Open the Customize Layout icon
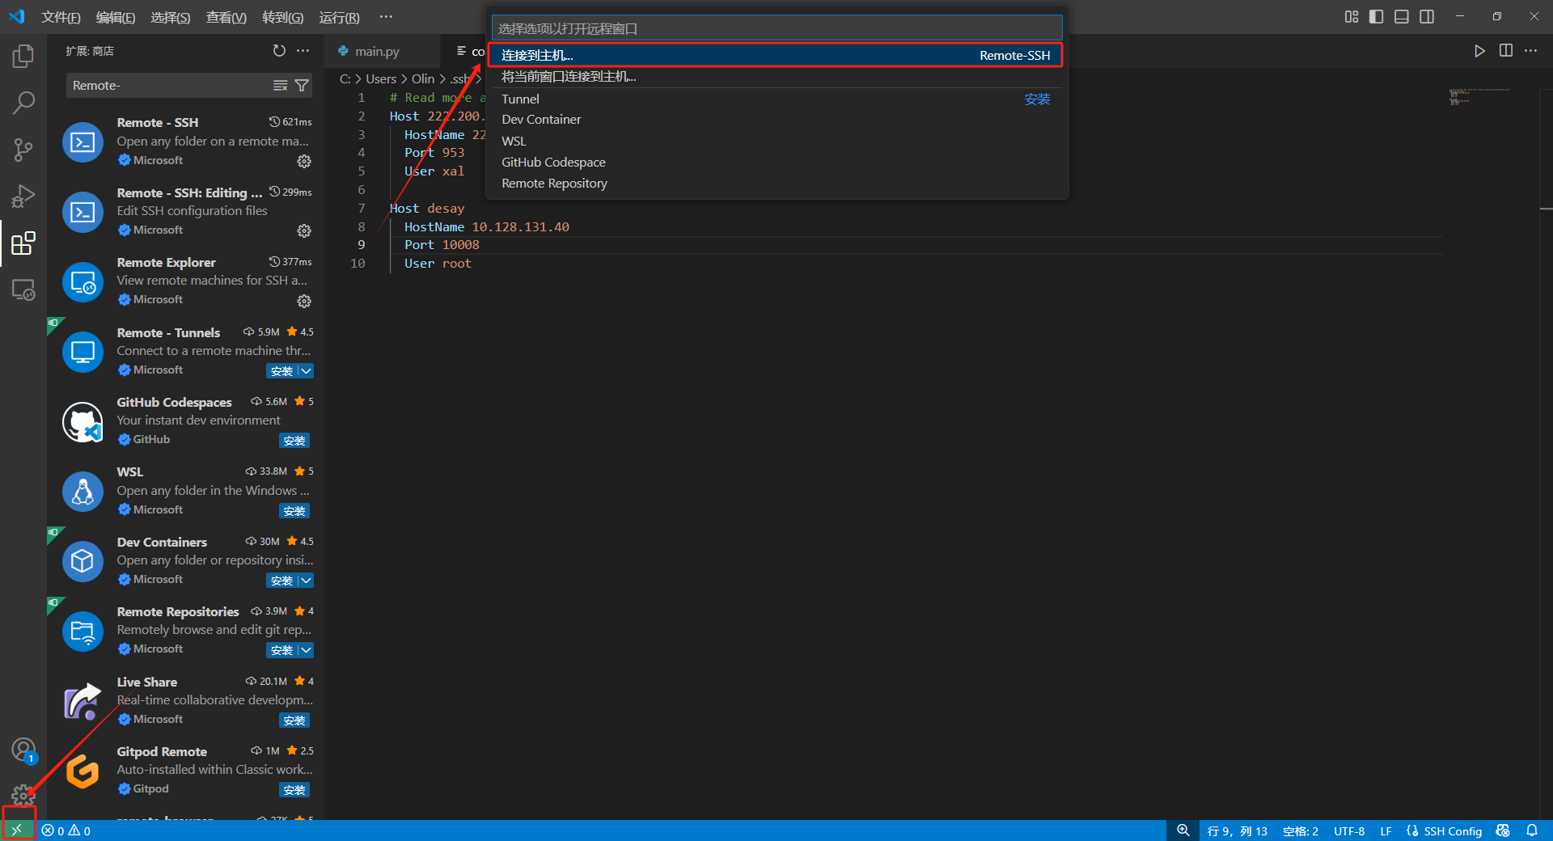The height and width of the screenshot is (841, 1553). click(x=1351, y=16)
